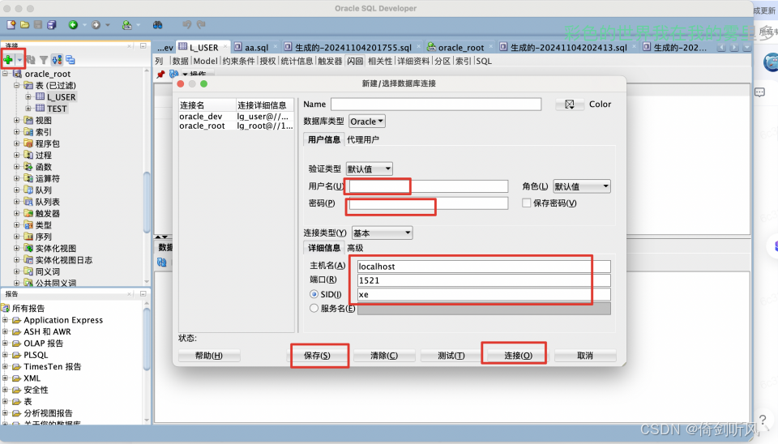Image resolution: width=778 pixels, height=444 pixels.
Task: Click the chat bubble icon at right edge
Action: click(759, 92)
